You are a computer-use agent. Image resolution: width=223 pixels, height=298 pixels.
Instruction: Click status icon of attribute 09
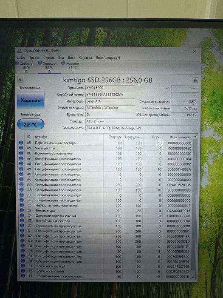point(21,148)
